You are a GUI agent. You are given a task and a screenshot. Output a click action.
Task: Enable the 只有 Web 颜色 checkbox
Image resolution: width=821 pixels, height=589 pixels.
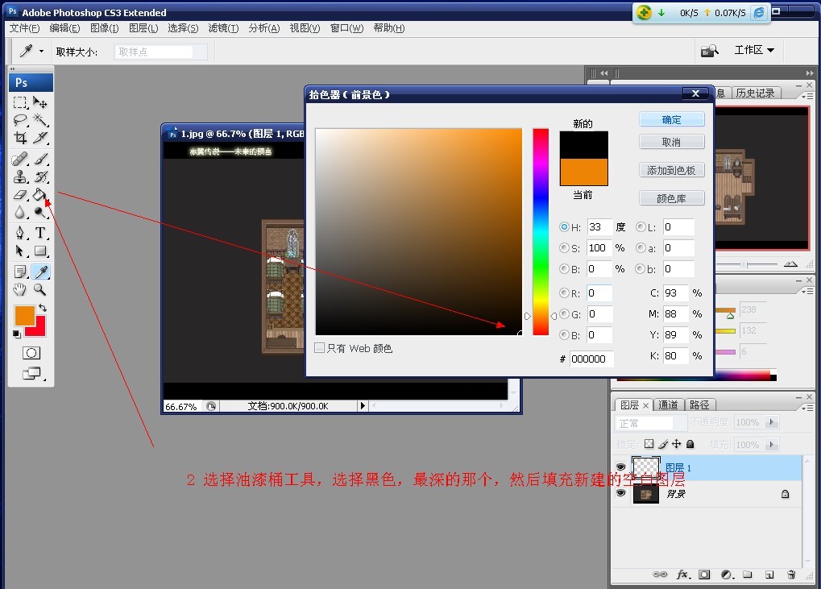(319, 348)
